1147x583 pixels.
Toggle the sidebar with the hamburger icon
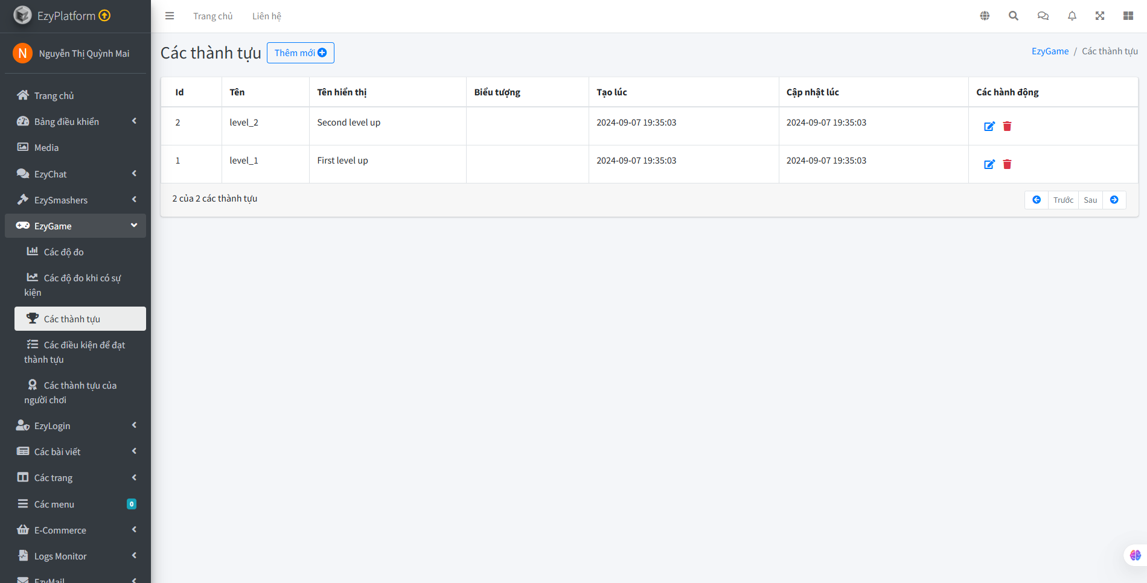170,16
